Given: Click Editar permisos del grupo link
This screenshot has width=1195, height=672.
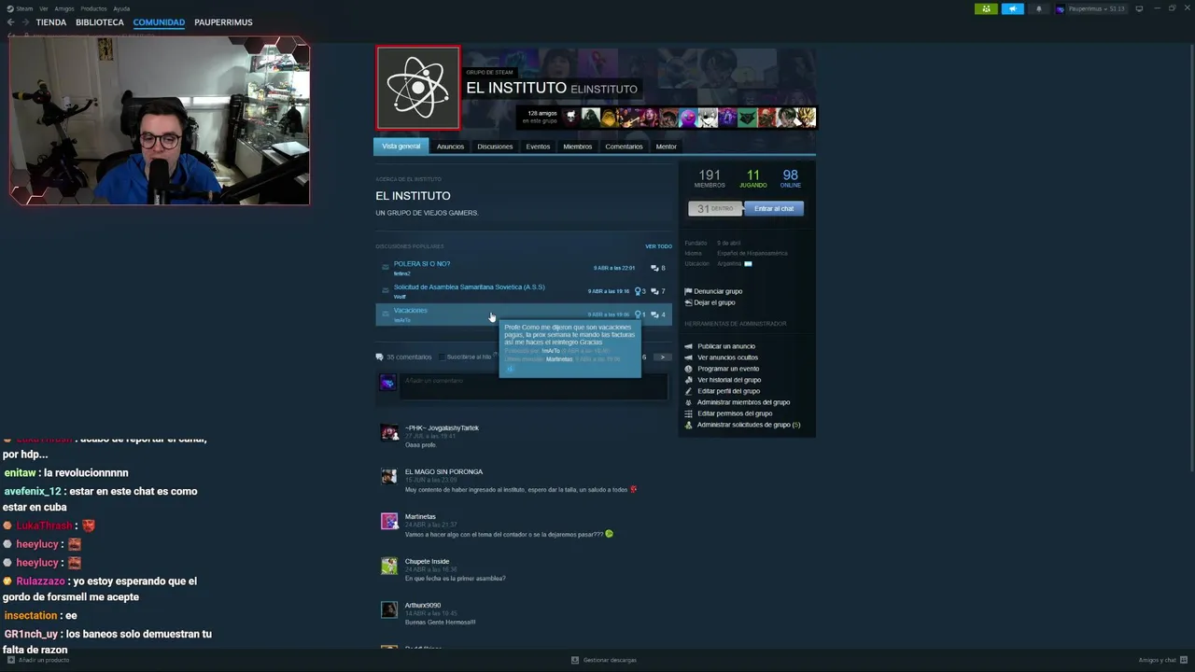Looking at the screenshot, I should tap(735, 413).
